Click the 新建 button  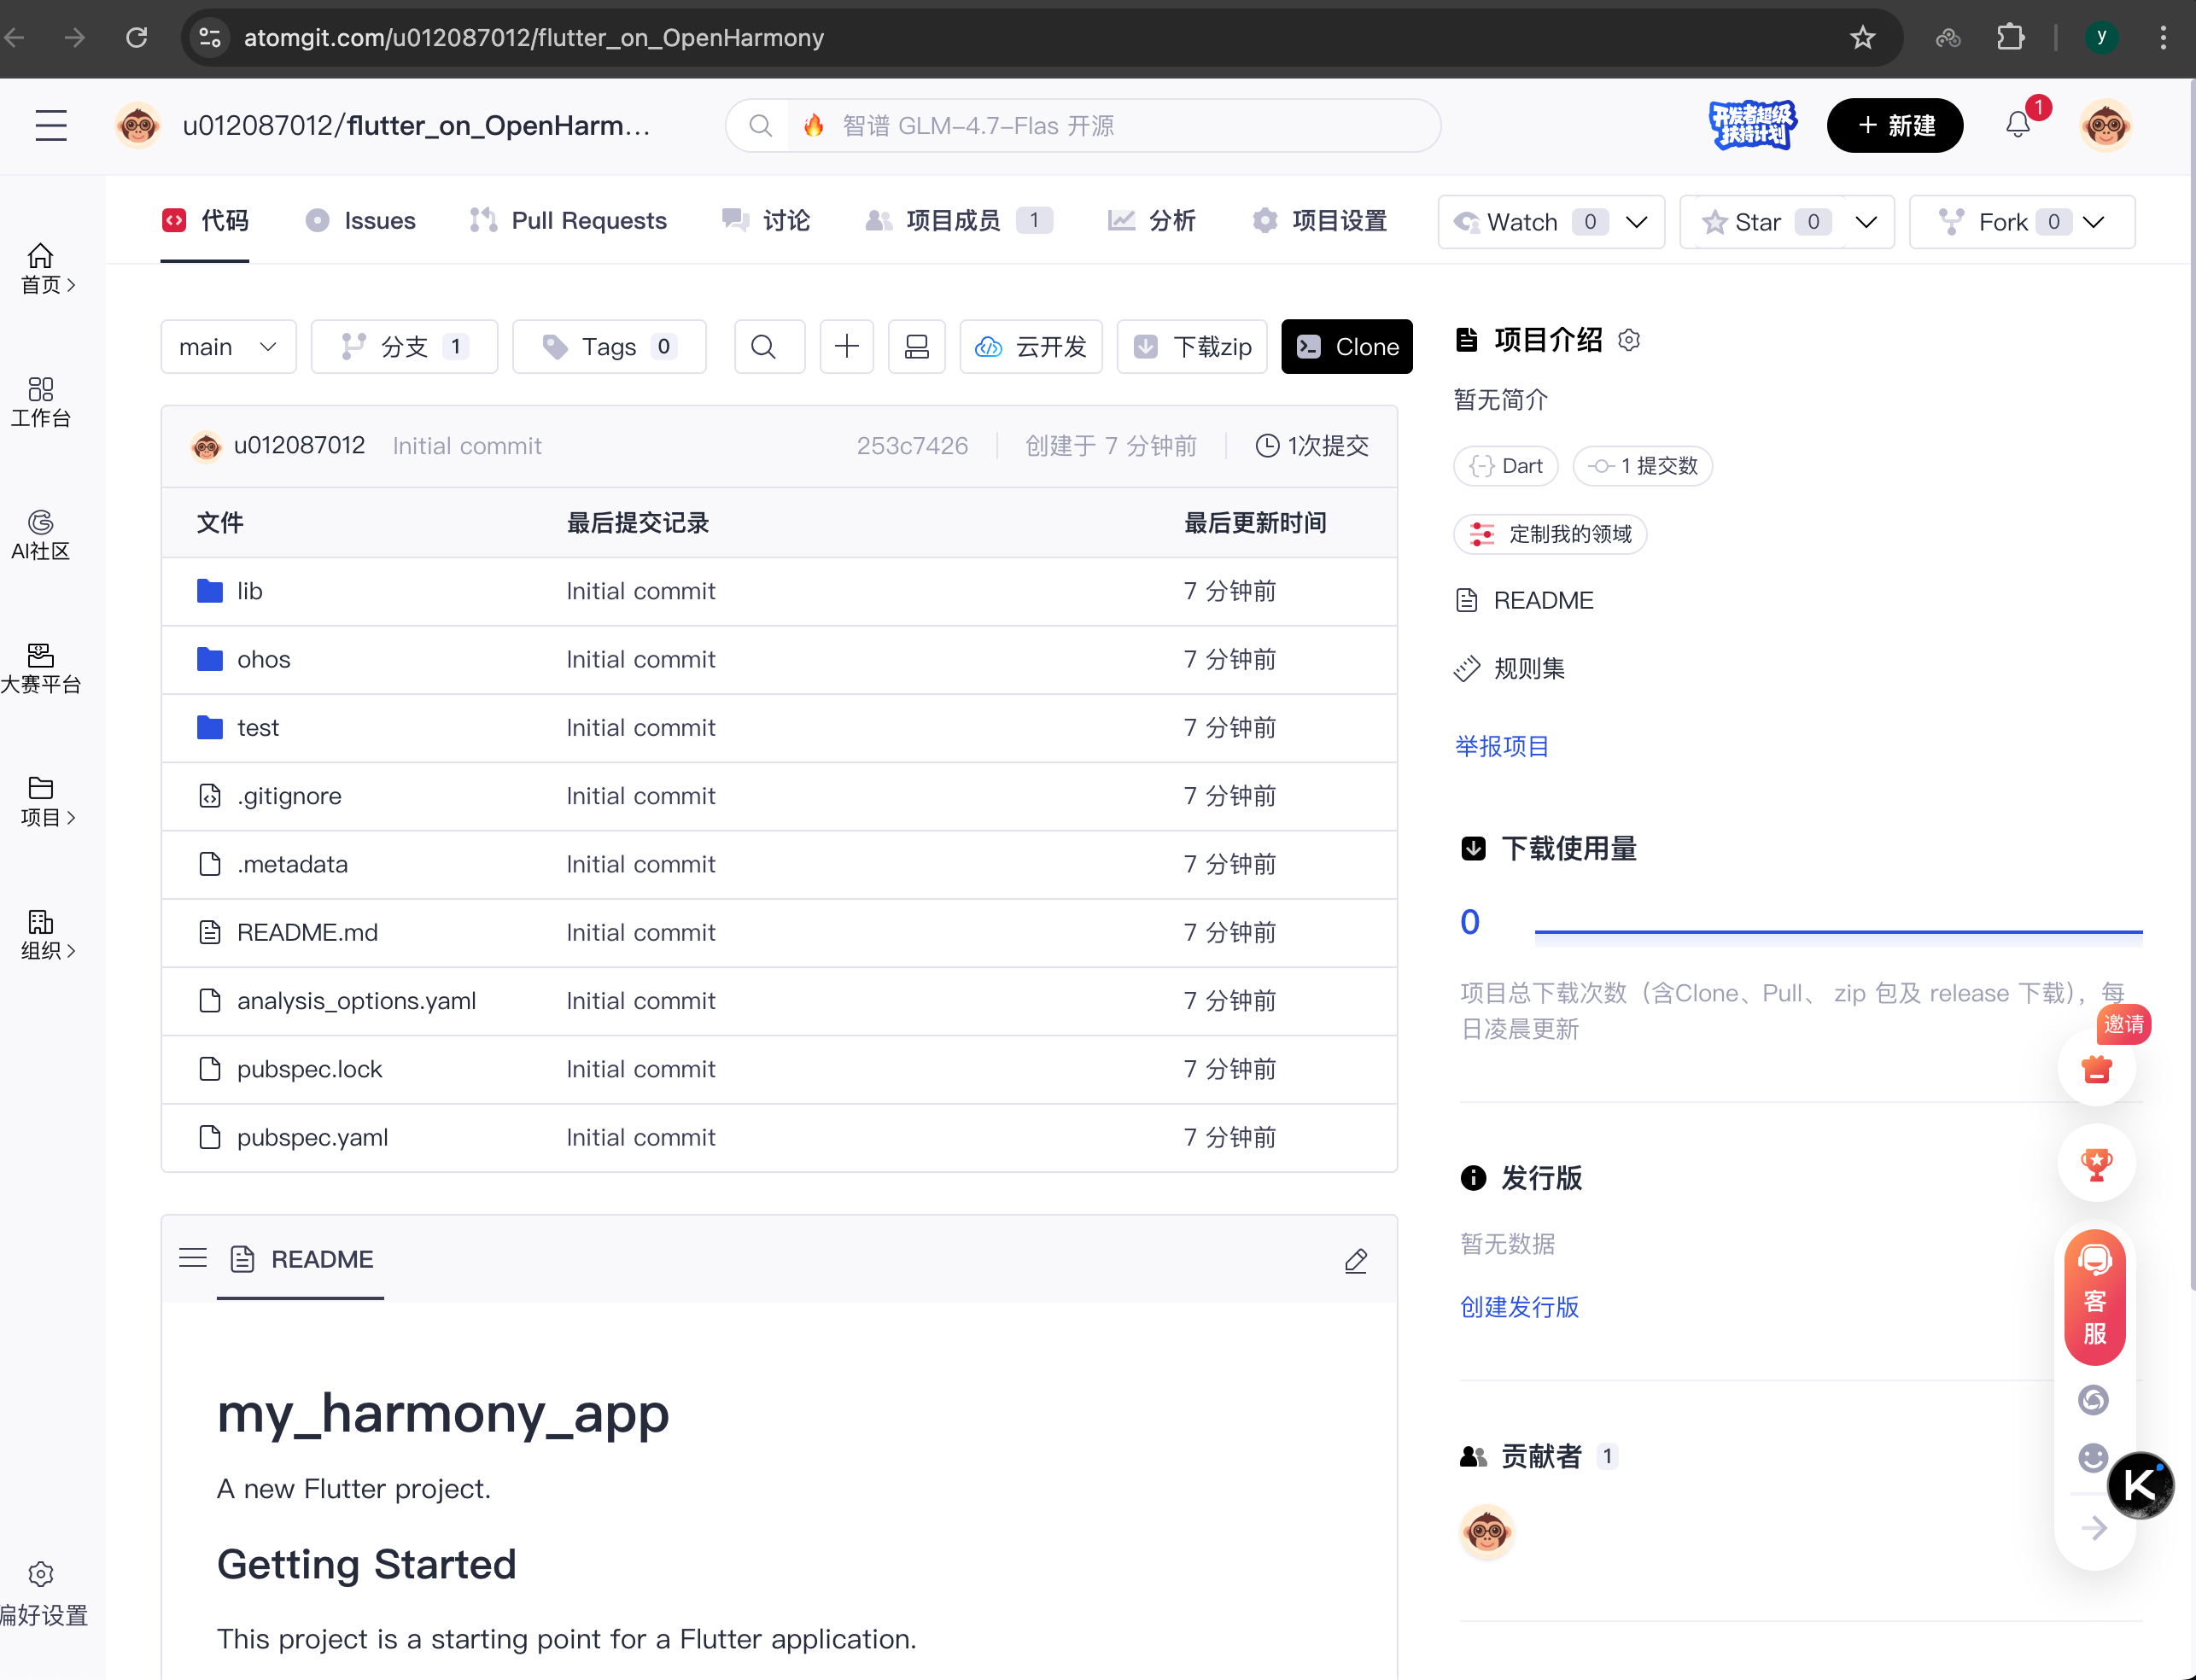coord(1895,126)
